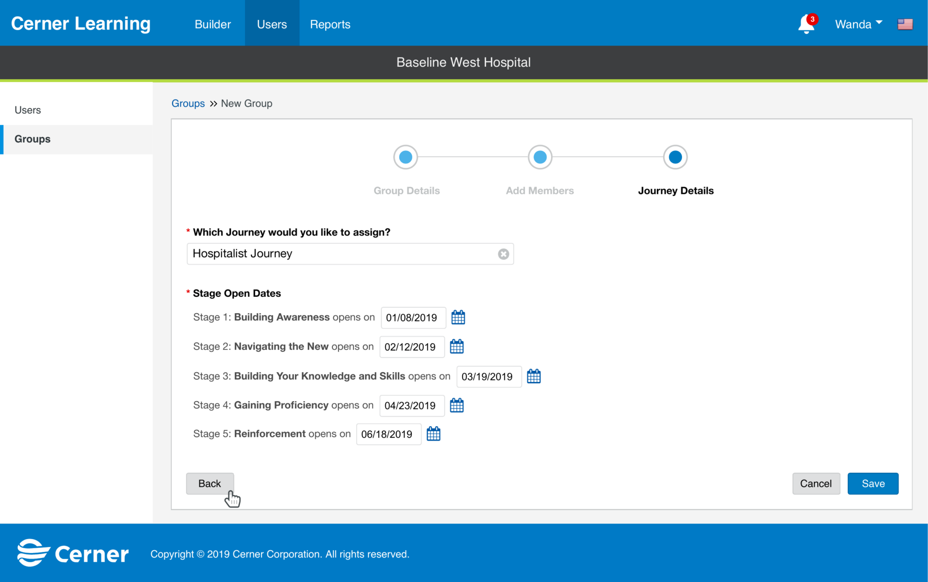Open the Journey selection combo box

coord(350,254)
